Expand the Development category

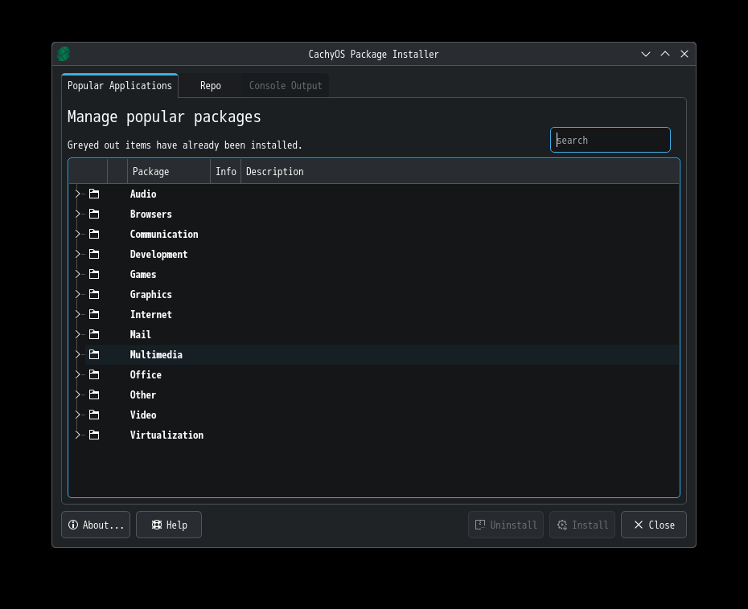[76, 254]
